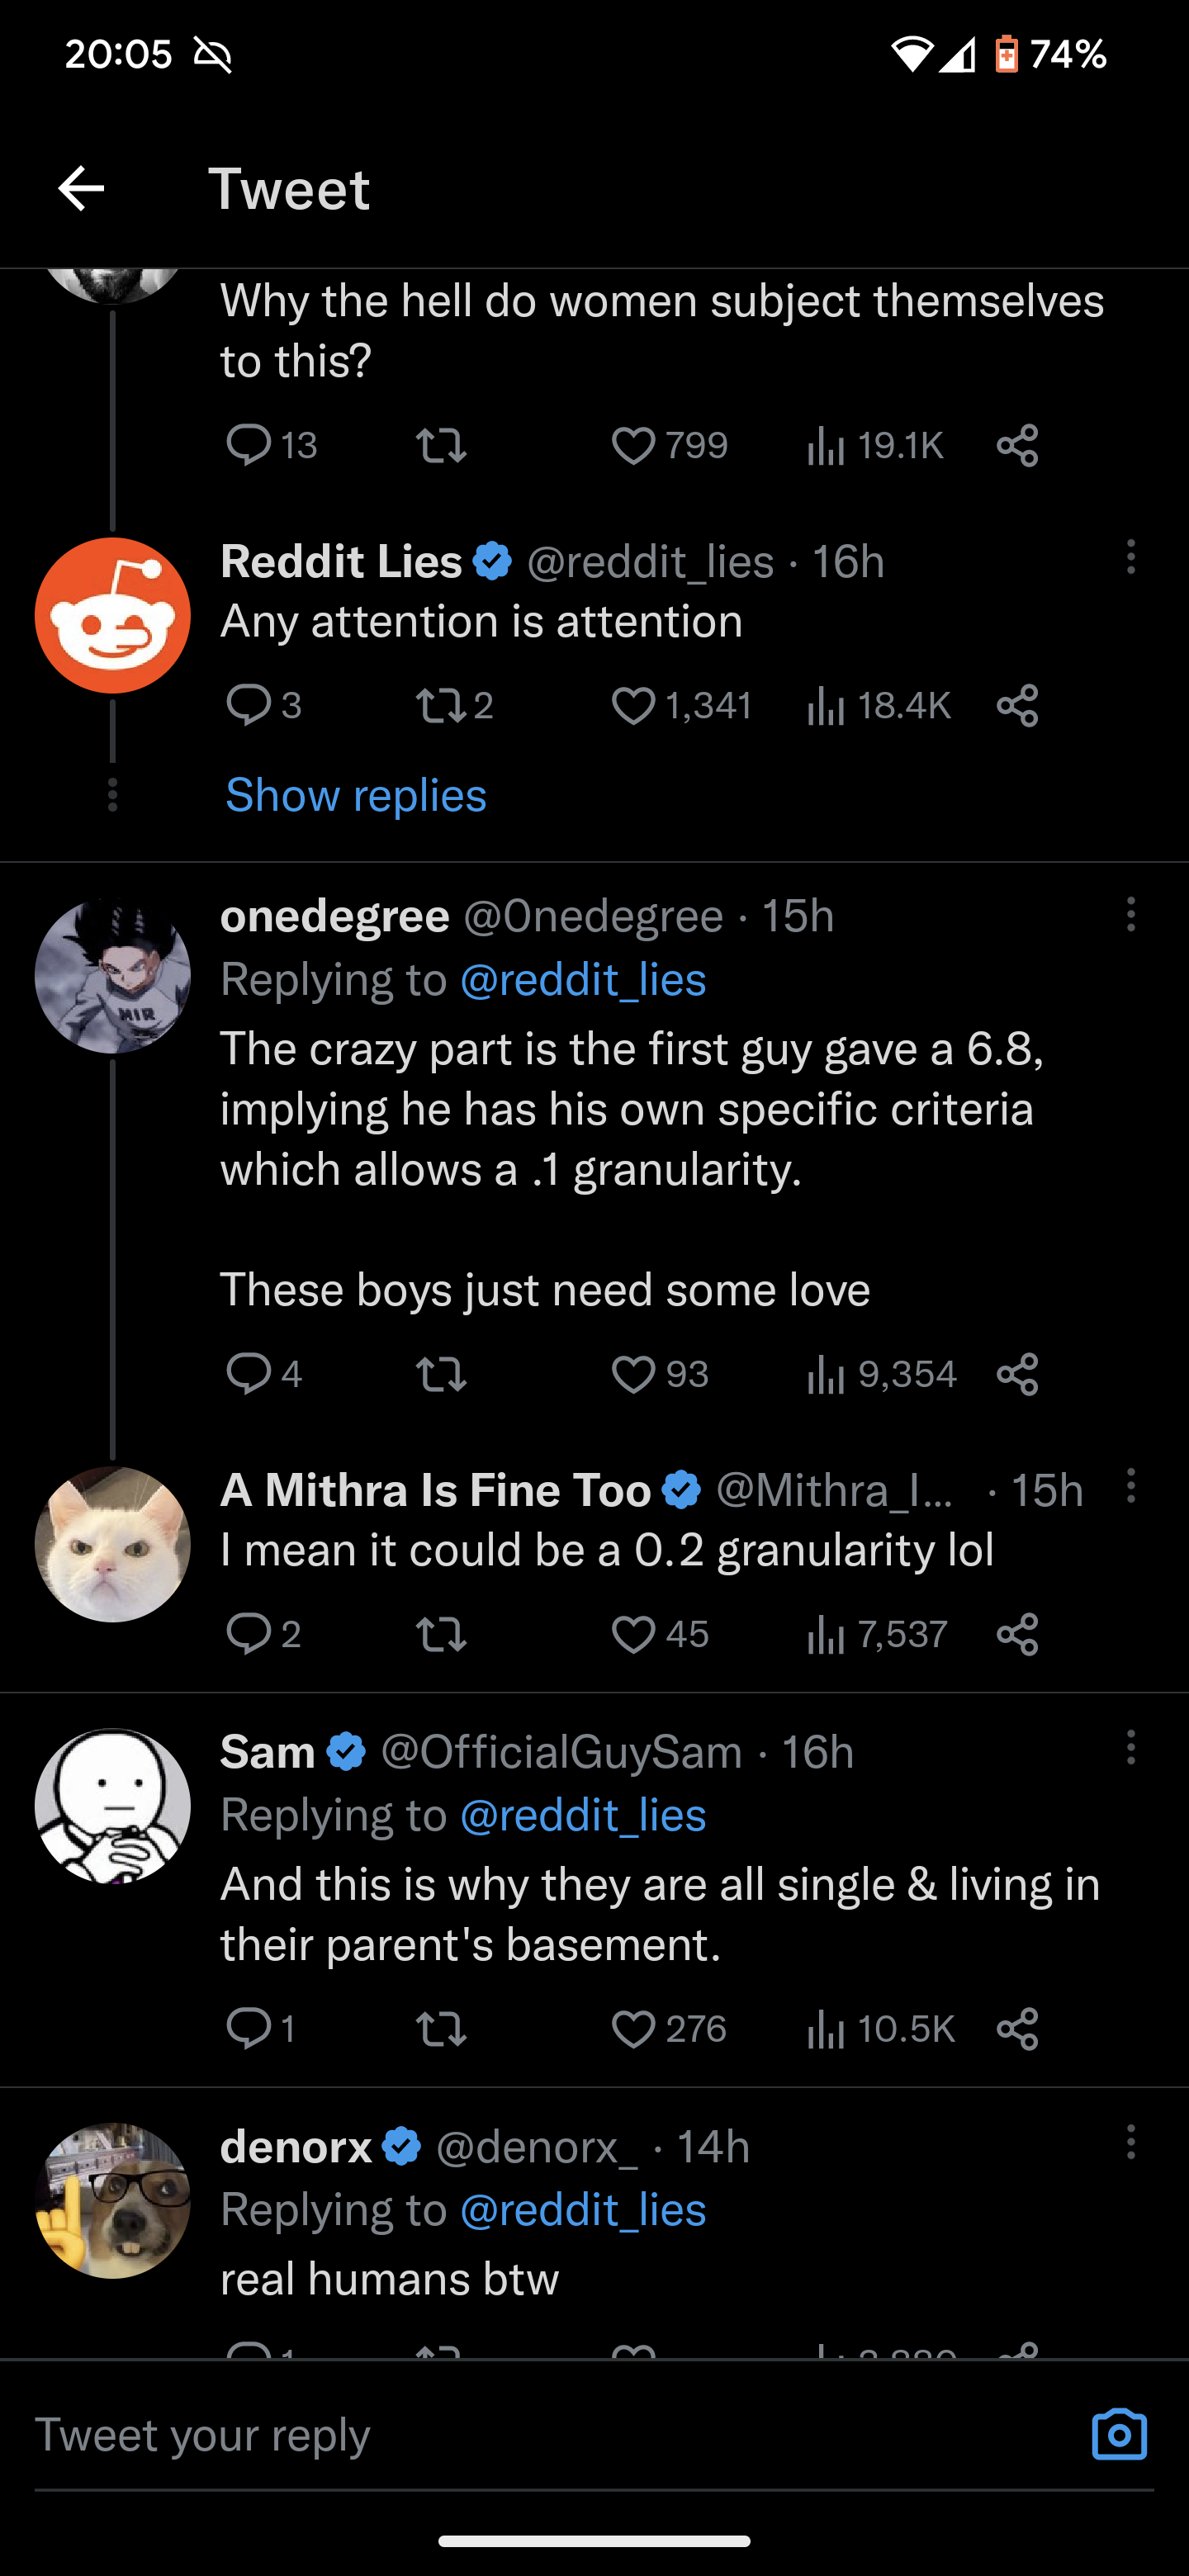Screen dimensions: 1189x2576
Task: Share the onedegree reply tweet
Action: 1017,1374
